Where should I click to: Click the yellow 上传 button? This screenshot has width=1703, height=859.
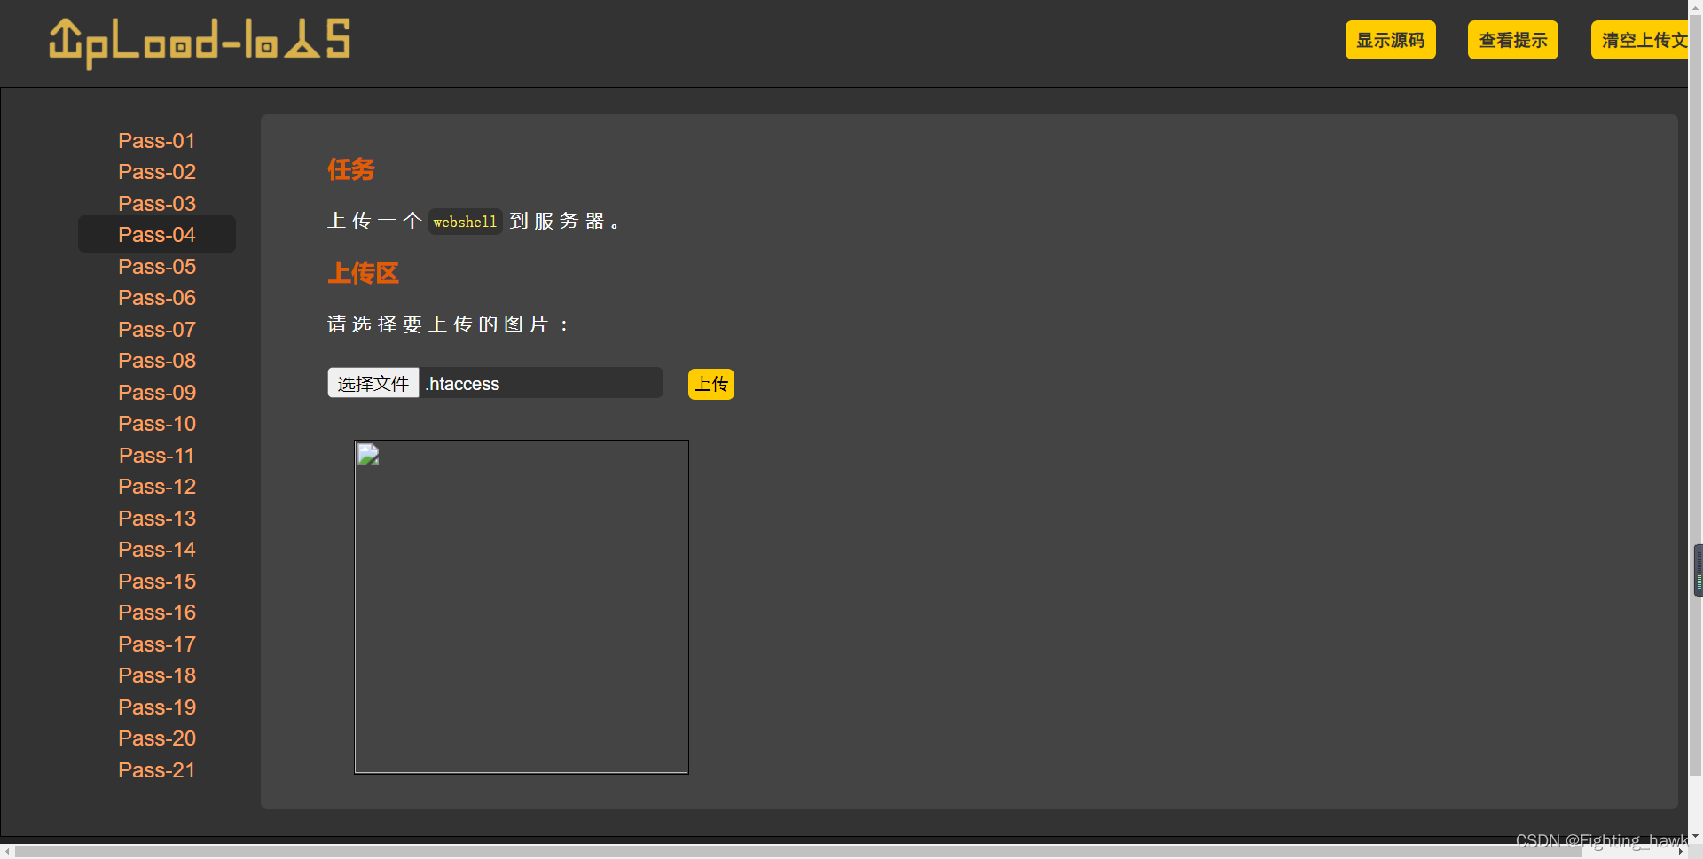711,384
